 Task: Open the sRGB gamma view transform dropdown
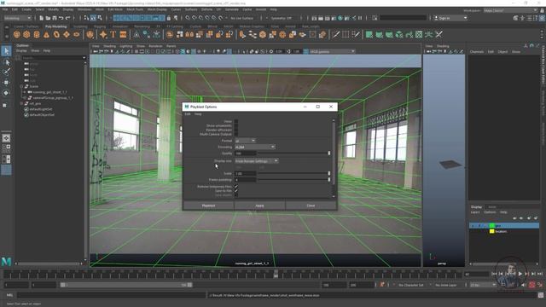pyautogui.click(x=332, y=51)
